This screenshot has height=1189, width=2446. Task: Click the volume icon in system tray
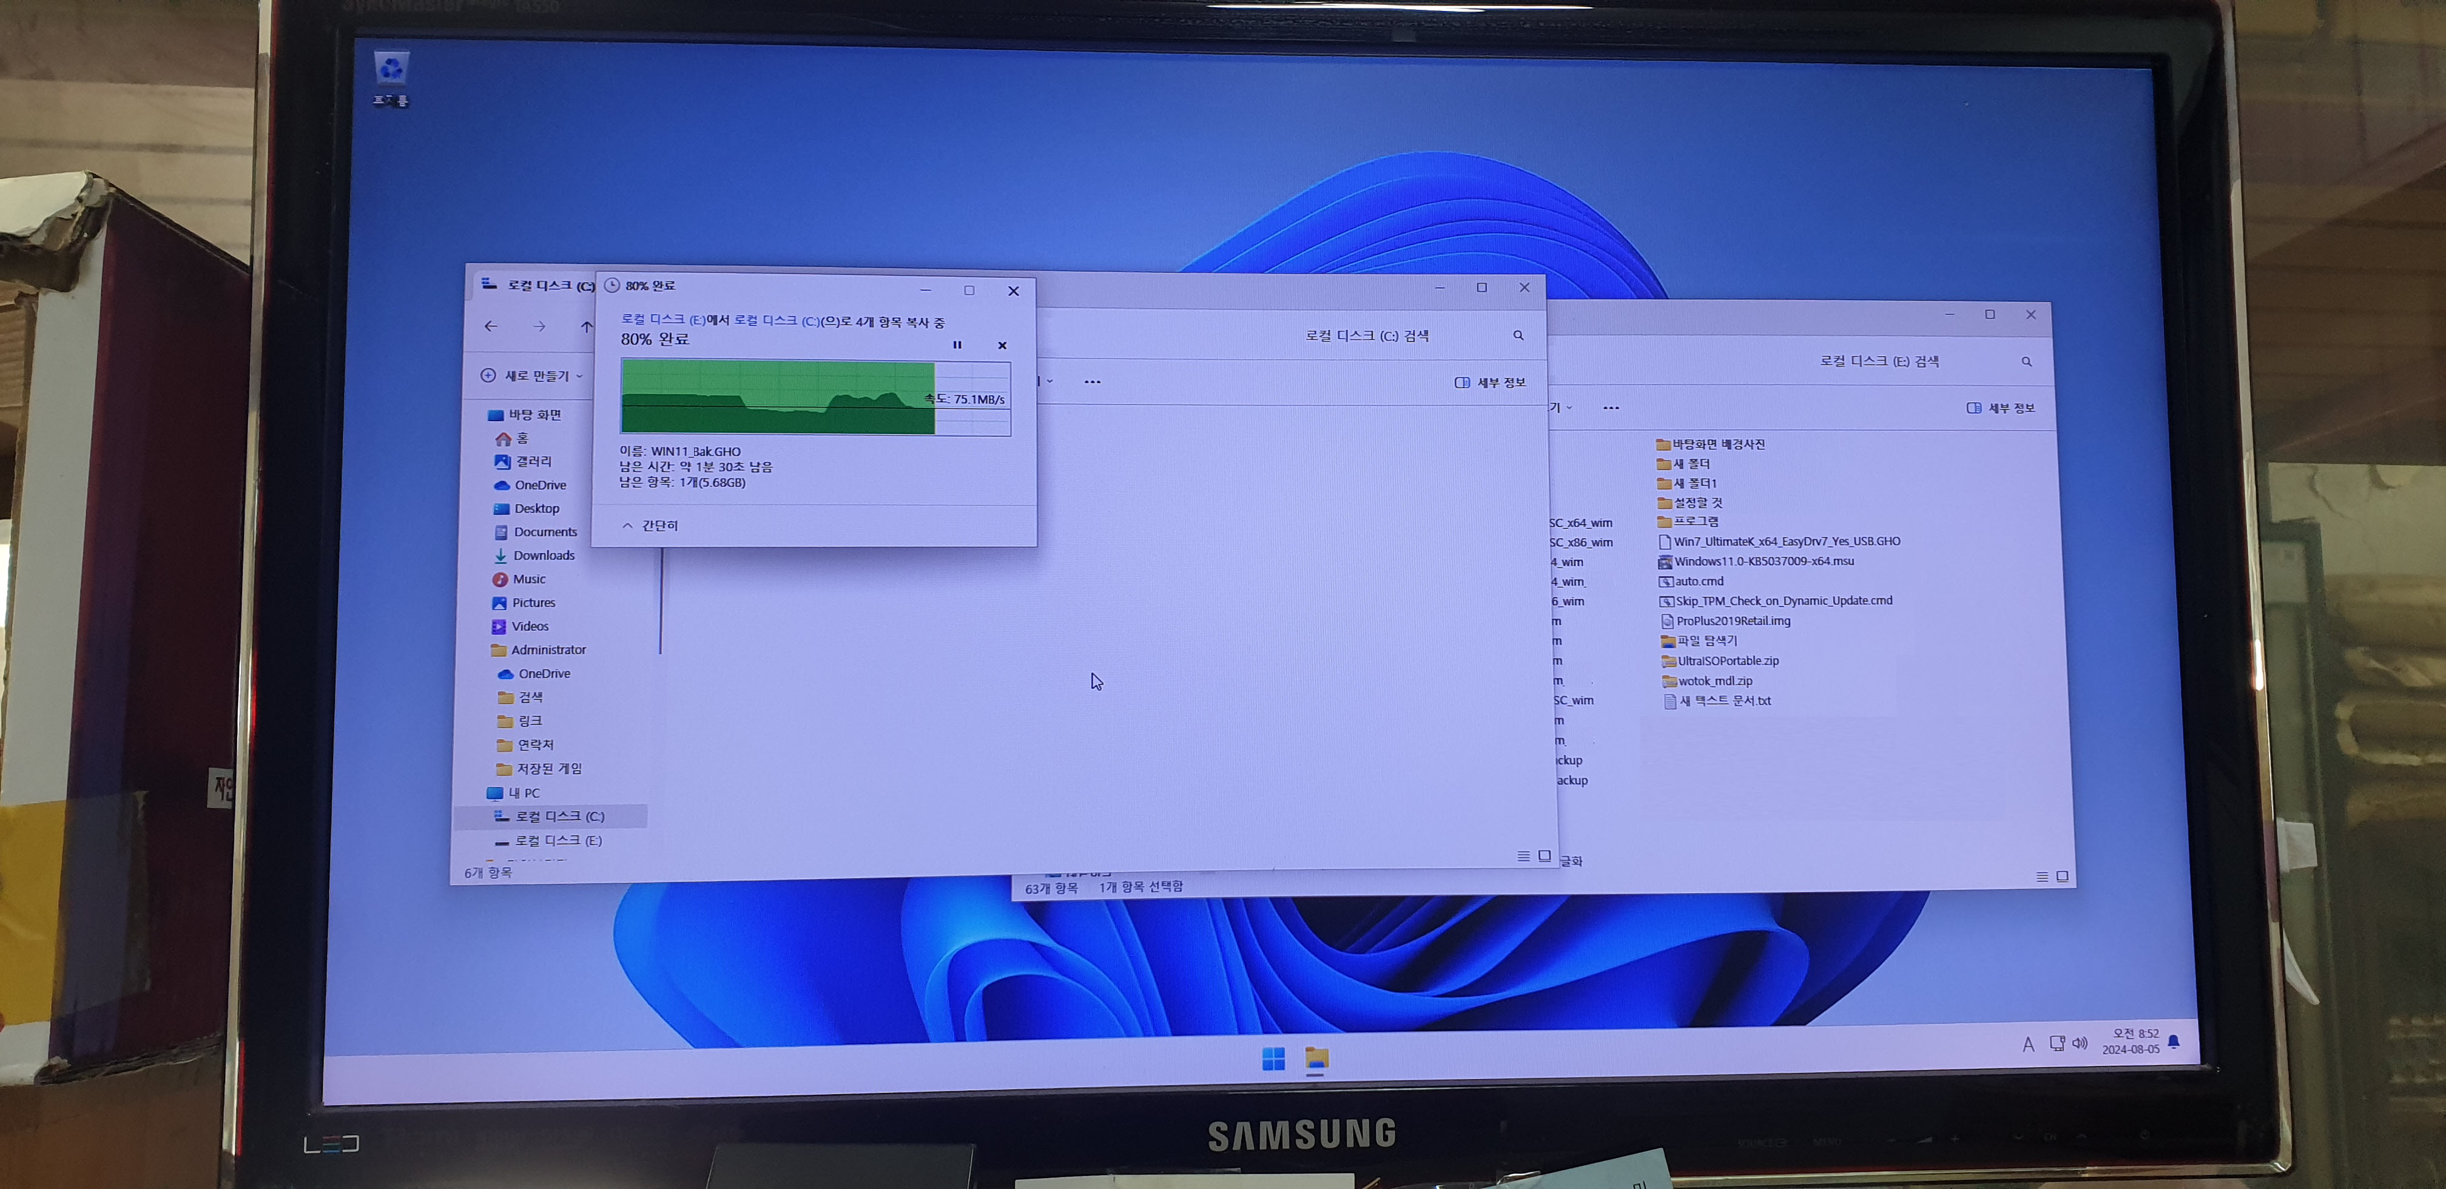[x=2080, y=1043]
